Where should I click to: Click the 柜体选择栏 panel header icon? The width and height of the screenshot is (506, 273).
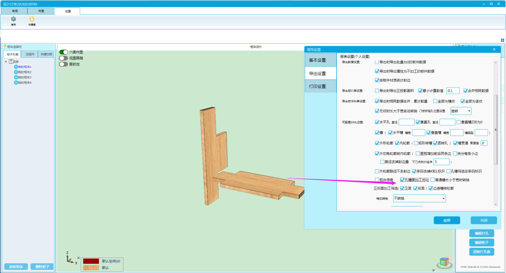click(4, 46)
